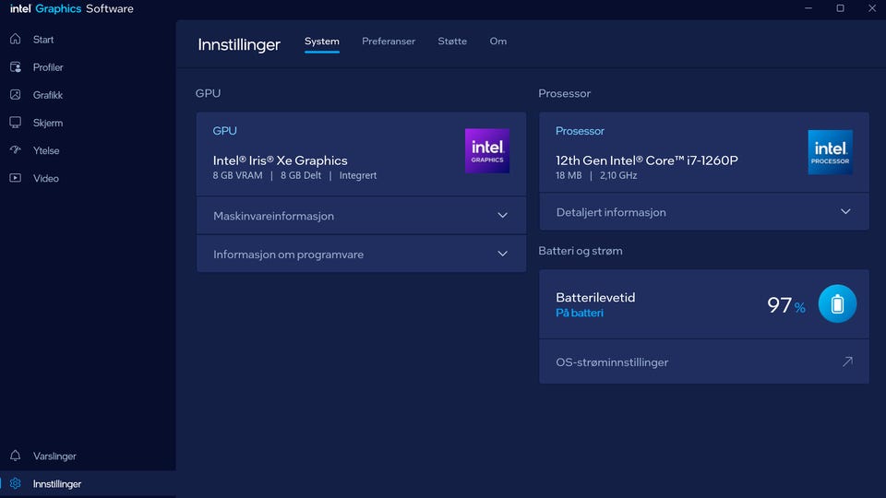Open notifications via the Varslinger bell icon
Image resolution: width=886 pixels, height=498 pixels.
(x=16, y=456)
